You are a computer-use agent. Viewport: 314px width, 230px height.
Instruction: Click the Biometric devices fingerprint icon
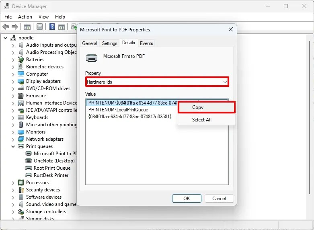tap(21, 67)
